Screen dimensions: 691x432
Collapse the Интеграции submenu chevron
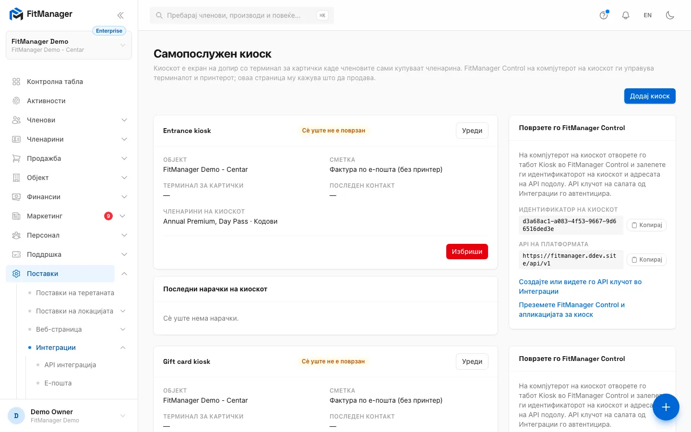click(x=123, y=348)
